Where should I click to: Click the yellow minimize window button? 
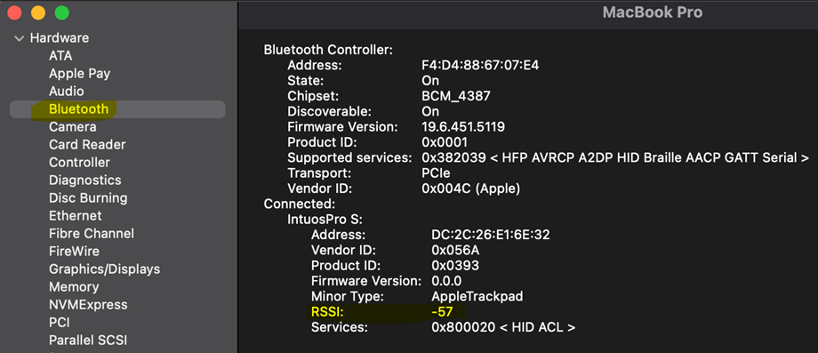[x=38, y=12]
